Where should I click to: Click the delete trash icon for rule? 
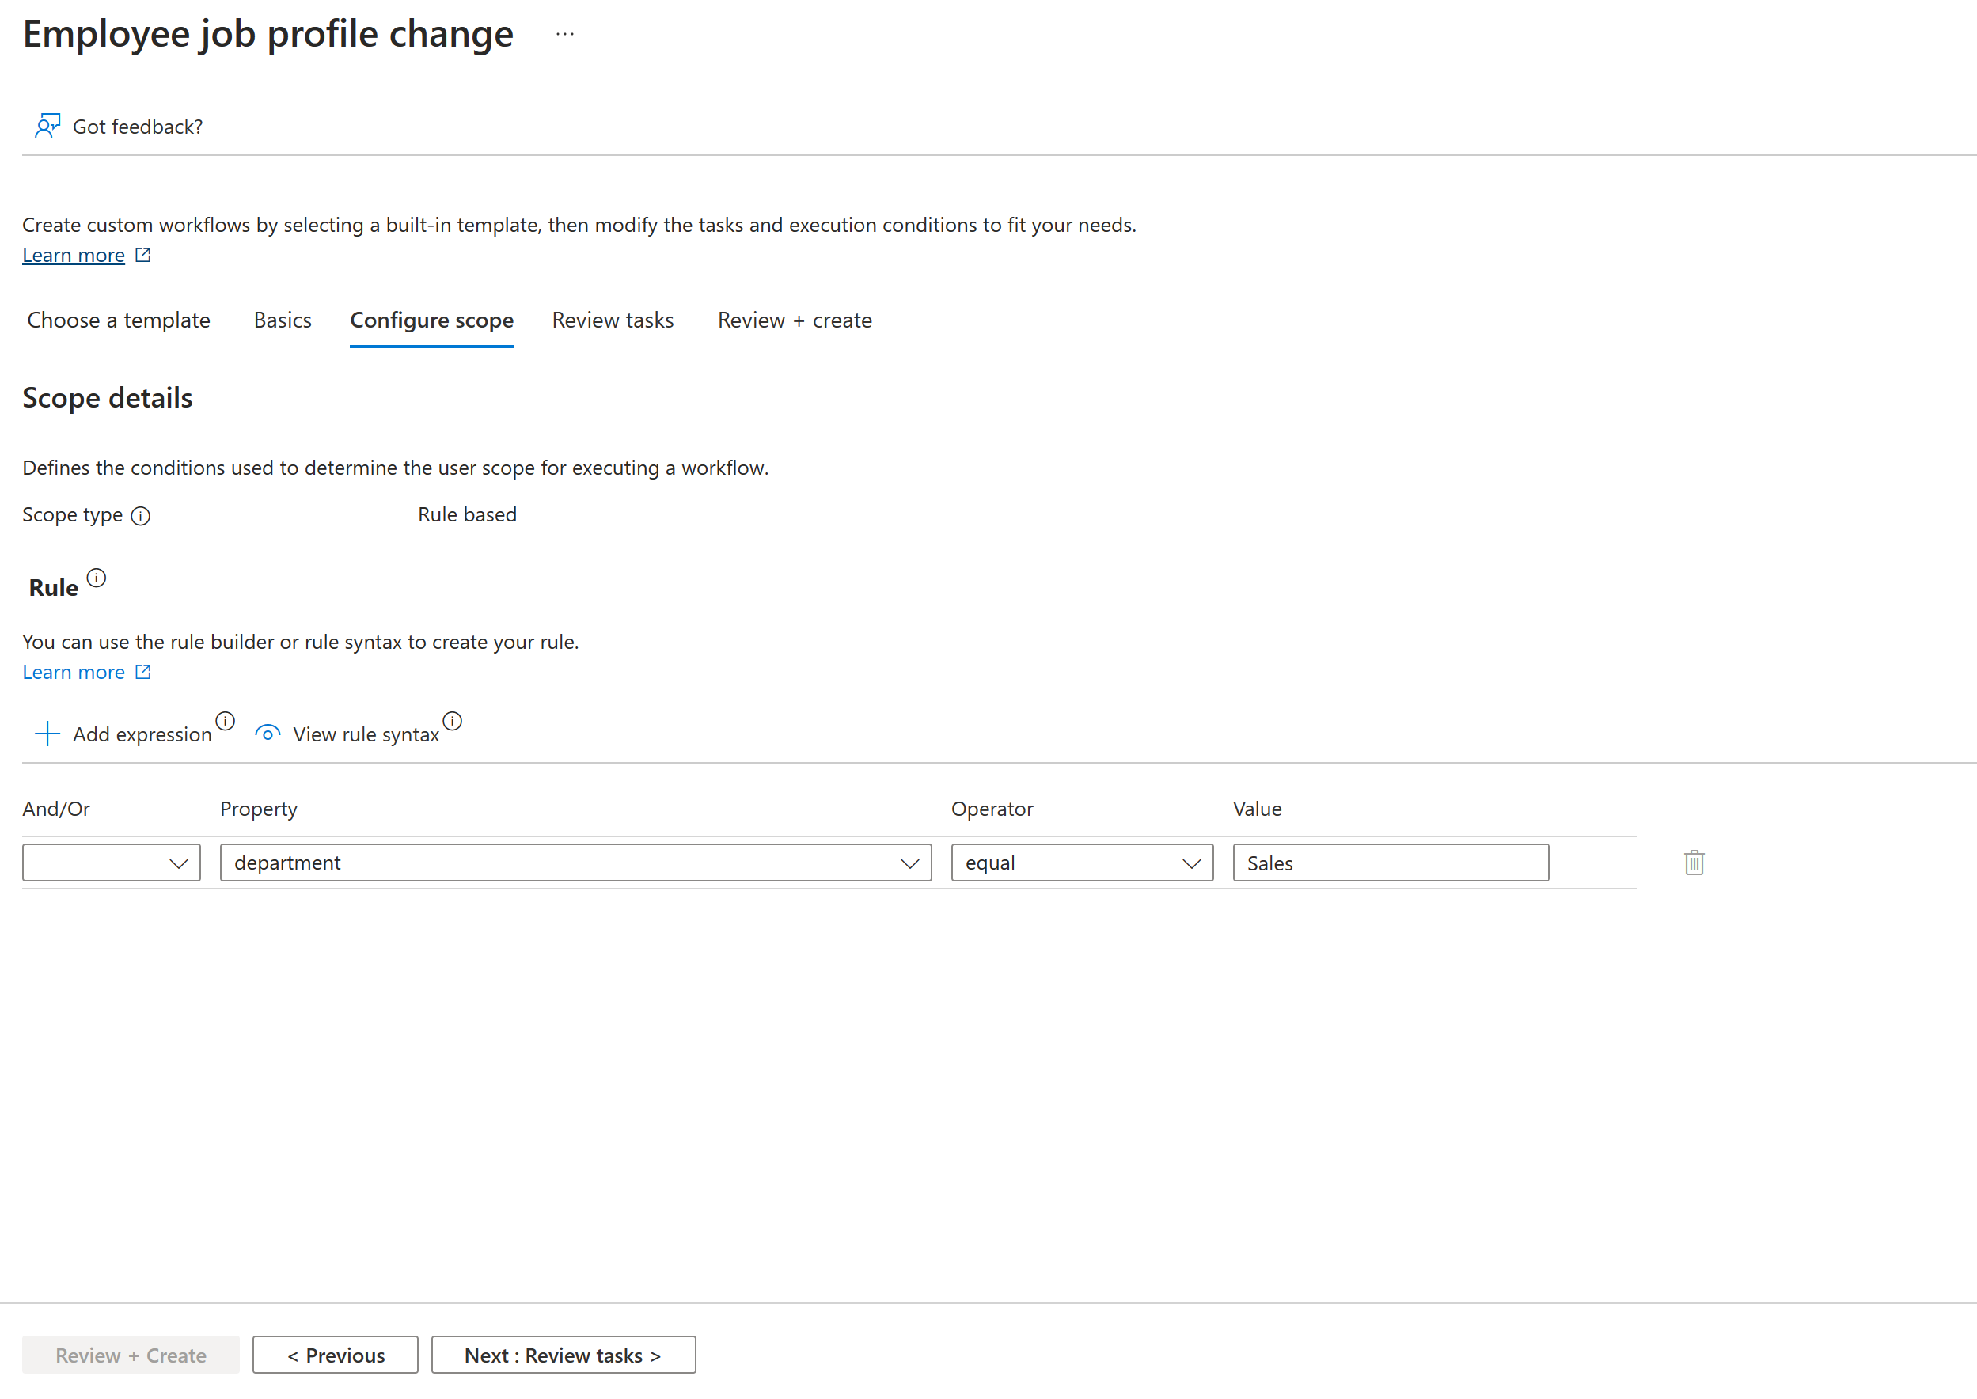1694,863
